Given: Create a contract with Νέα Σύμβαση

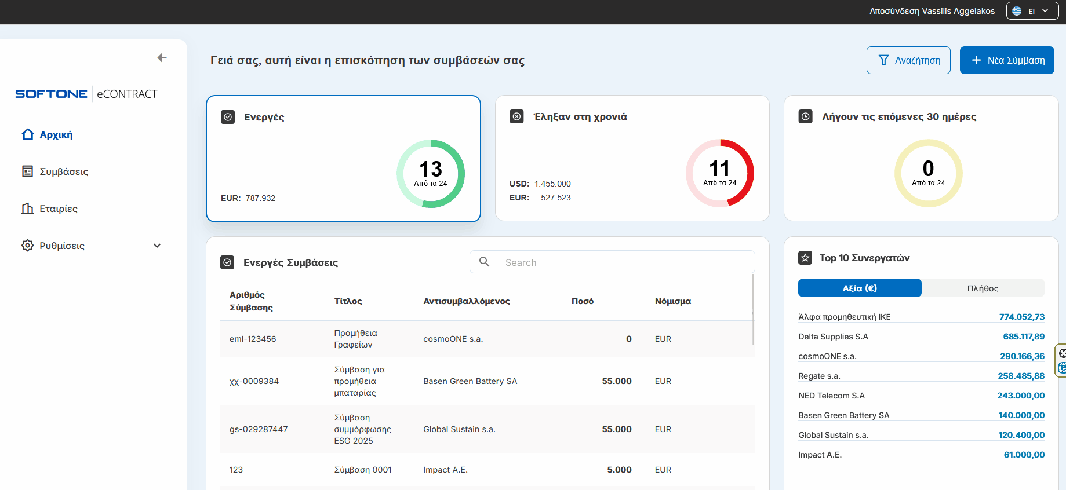Looking at the screenshot, I should [1007, 60].
